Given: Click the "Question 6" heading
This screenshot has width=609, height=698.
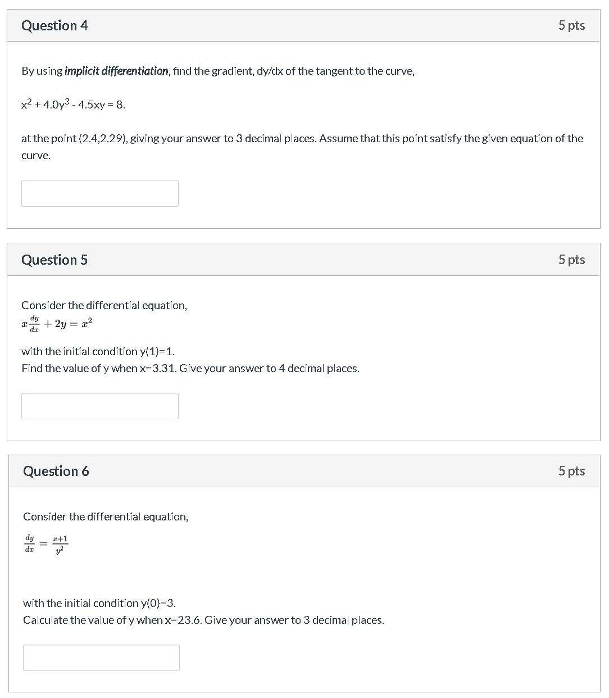Looking at the screenshot, I should click(x=56, y=471).
